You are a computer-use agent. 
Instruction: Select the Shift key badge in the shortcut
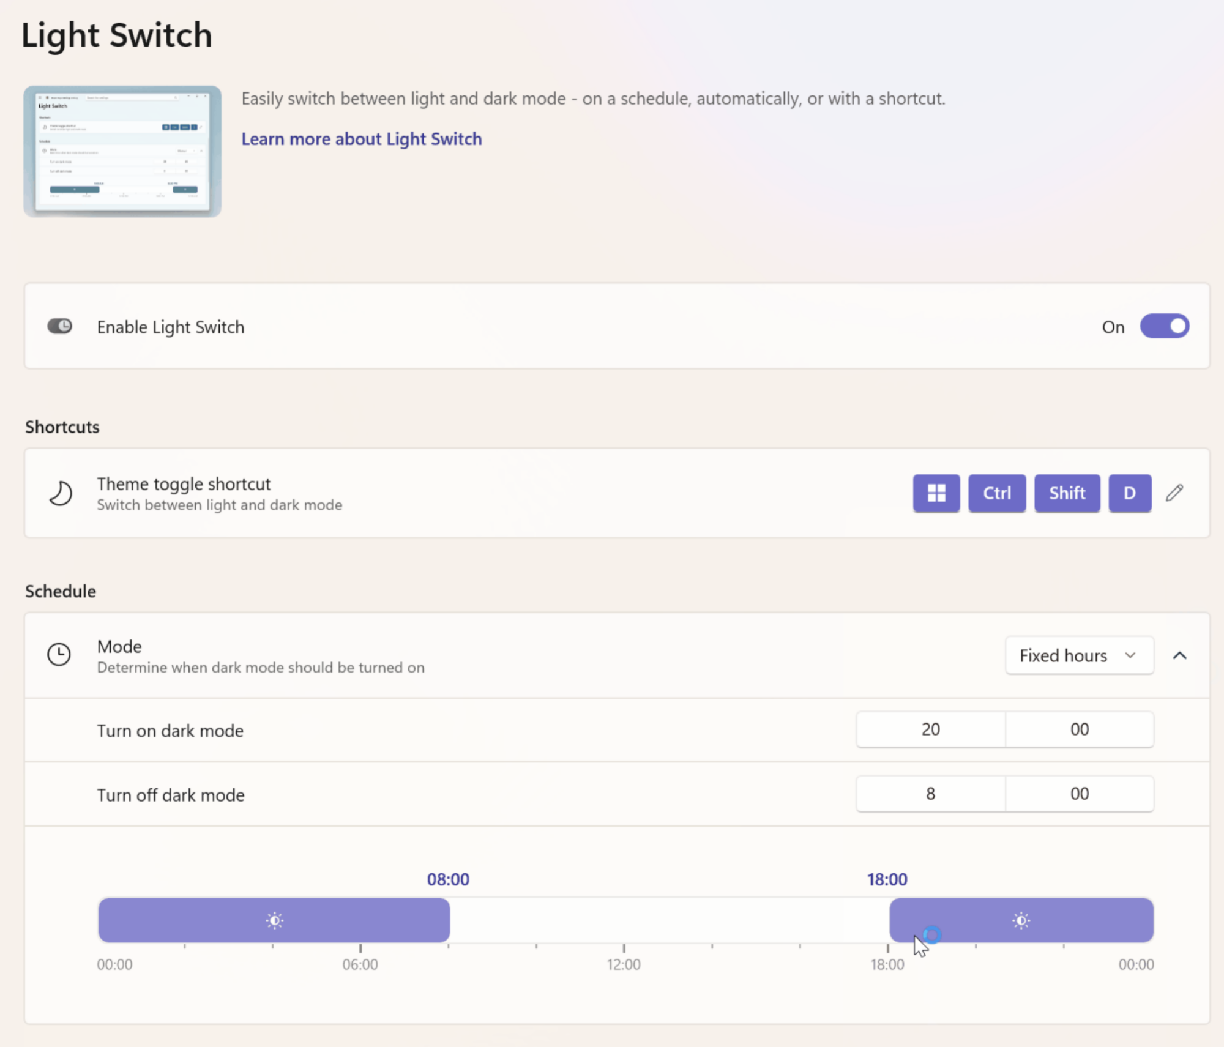[x=1066, y=493]
